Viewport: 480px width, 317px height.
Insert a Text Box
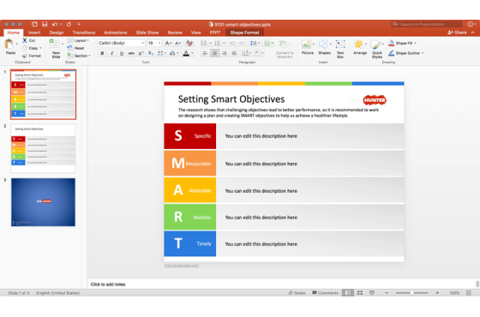[340, 48]
